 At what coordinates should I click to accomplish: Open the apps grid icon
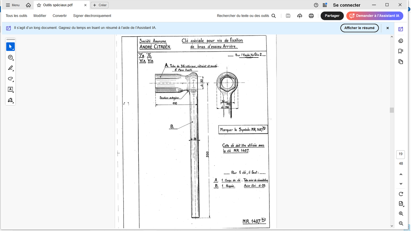(x=325, y=5)
